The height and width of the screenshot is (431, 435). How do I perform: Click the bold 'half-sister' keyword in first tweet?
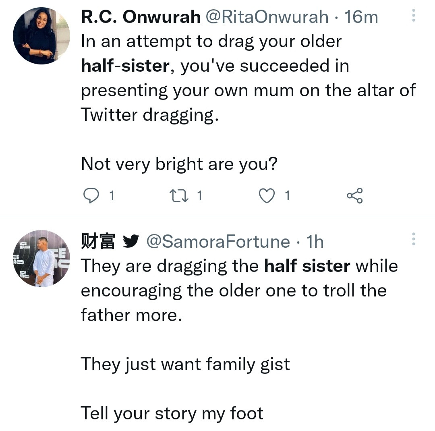(125, 66)
